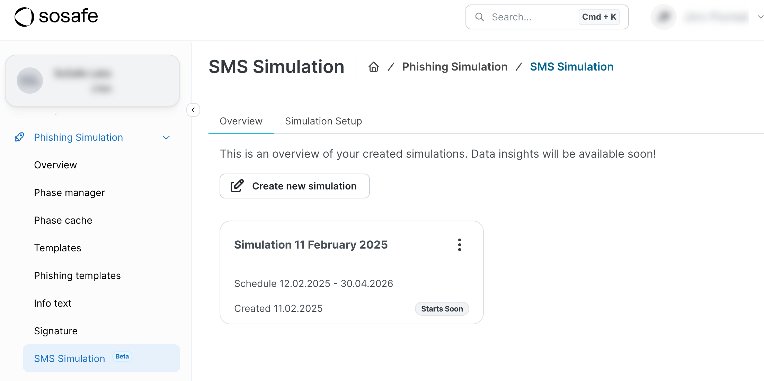The height and width of the screenshot is (381, 764).
Task: Click the Create new simulation button
Action: 294,186
